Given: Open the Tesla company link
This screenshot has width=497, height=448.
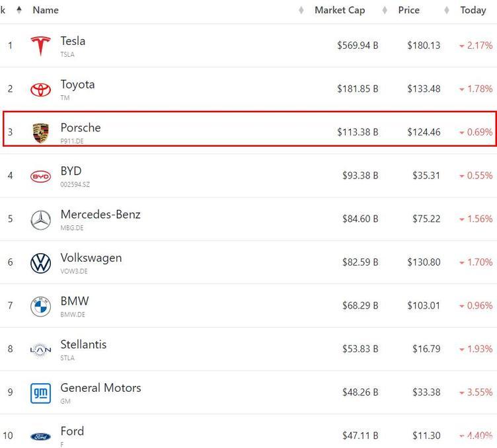Looking at the screenshot, I should coord(73,41).
